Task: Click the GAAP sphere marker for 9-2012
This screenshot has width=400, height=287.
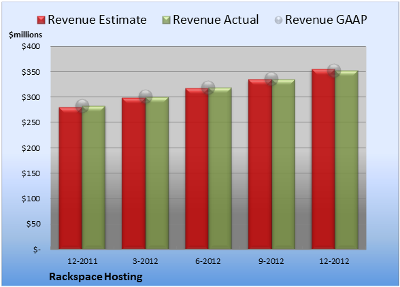Action: (271, 79)
